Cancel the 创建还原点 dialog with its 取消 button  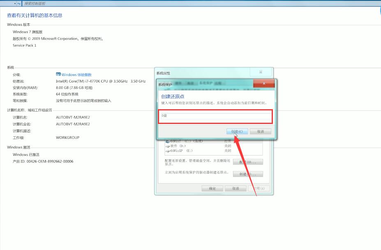tap(261, 131)
